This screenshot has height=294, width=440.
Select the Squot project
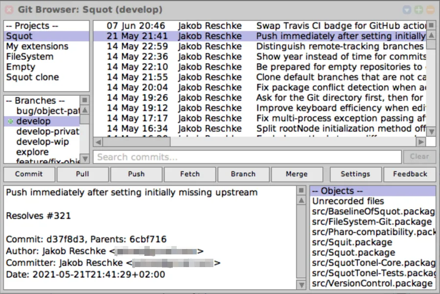point(46,36)
